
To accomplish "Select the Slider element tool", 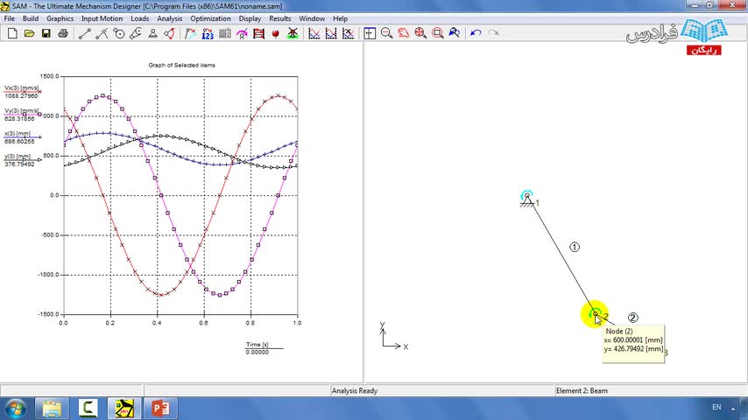I will (102, 33).
